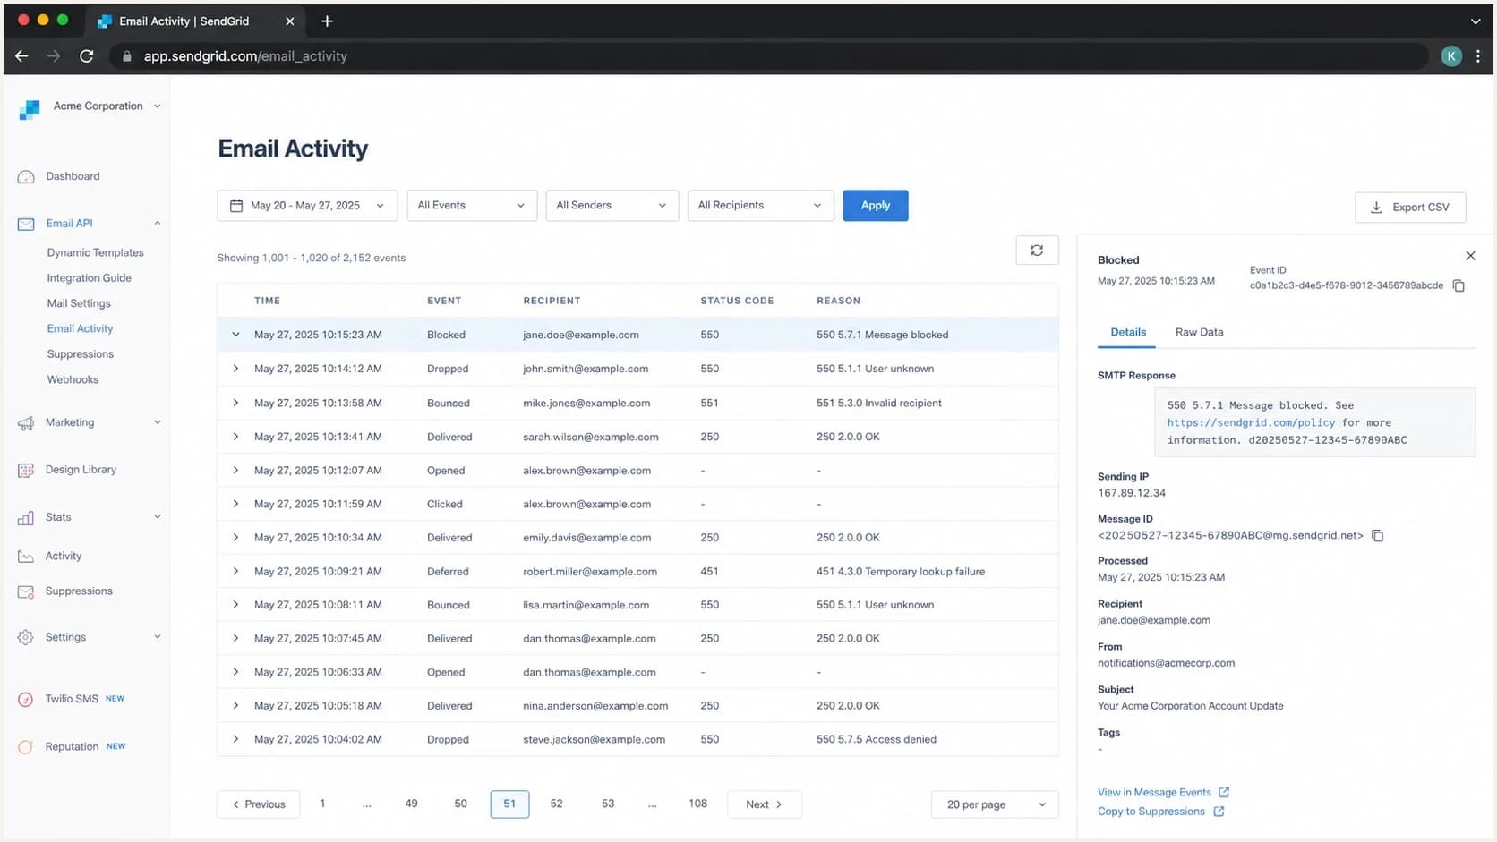Click the SendGrid logo icon
The height and width of the screenshot is (842, 1497).
coord(30,108)
